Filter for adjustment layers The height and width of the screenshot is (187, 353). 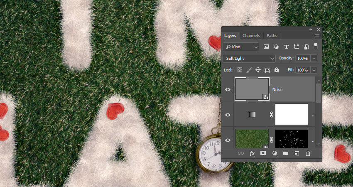coord(276,47)
